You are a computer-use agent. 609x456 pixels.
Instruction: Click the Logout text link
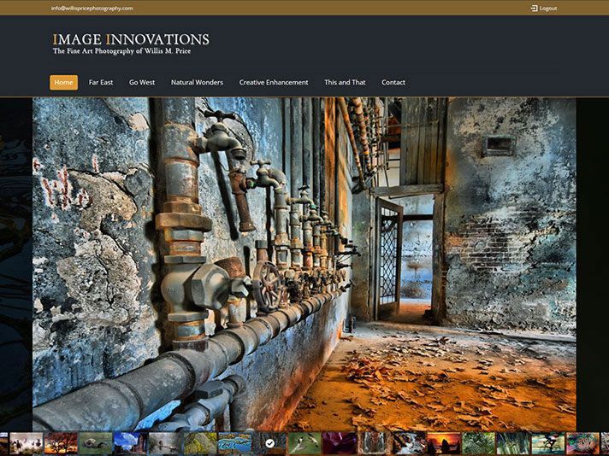tap(548, 8)
